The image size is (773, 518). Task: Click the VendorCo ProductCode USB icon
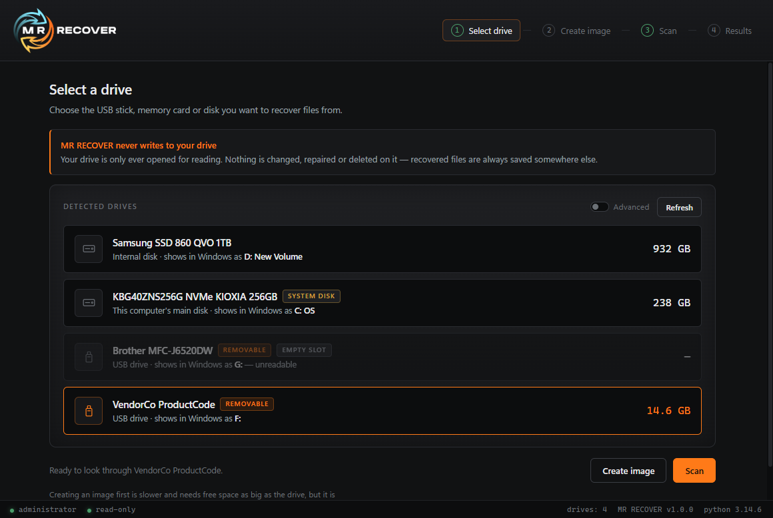click(x=89, y=411)
